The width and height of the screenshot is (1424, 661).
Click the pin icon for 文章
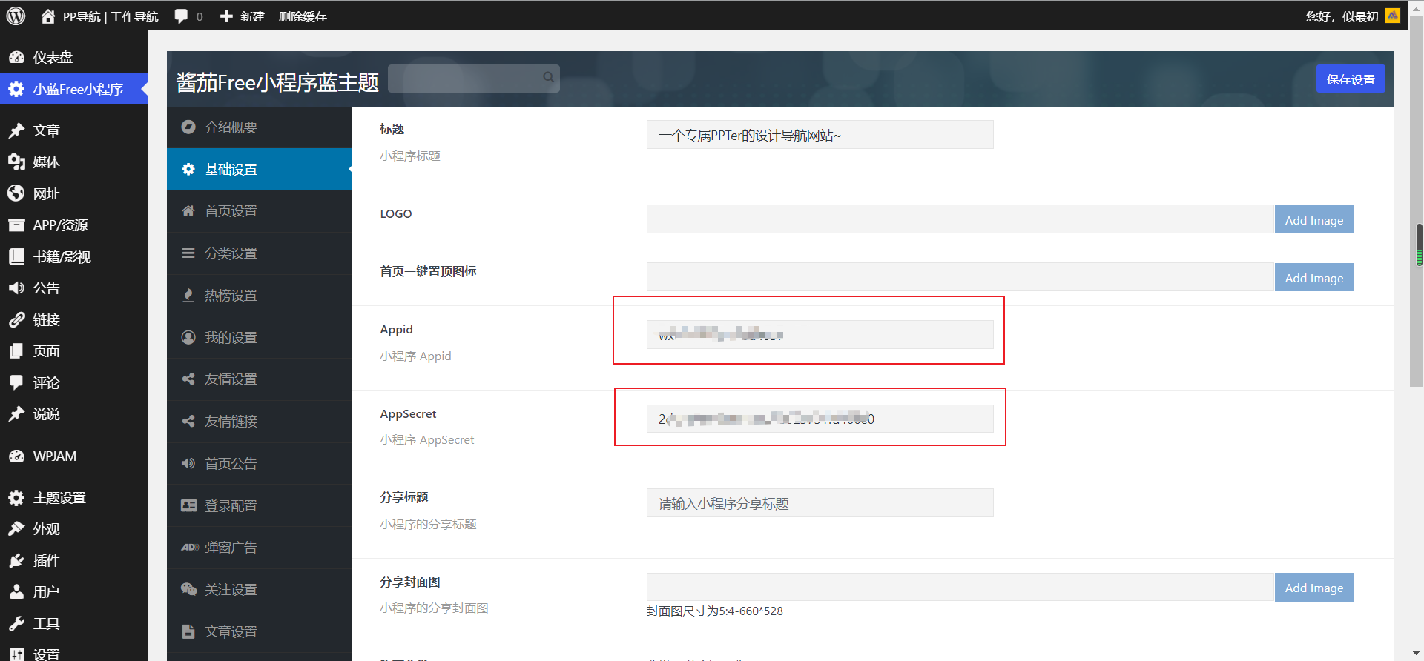coord(16,130)
